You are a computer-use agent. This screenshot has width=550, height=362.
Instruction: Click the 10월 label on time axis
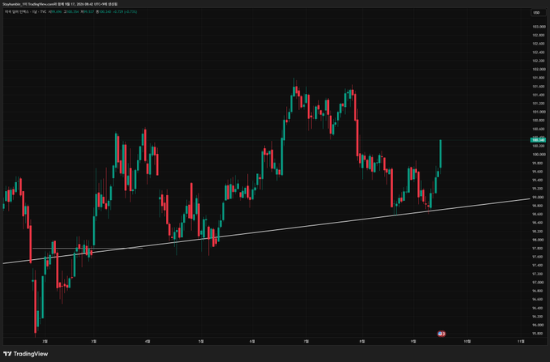[x=467, y=341]
